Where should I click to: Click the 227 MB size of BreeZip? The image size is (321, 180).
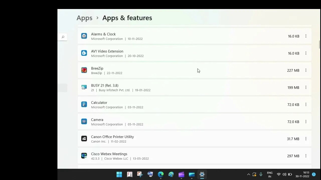click(x=293, y=70)
